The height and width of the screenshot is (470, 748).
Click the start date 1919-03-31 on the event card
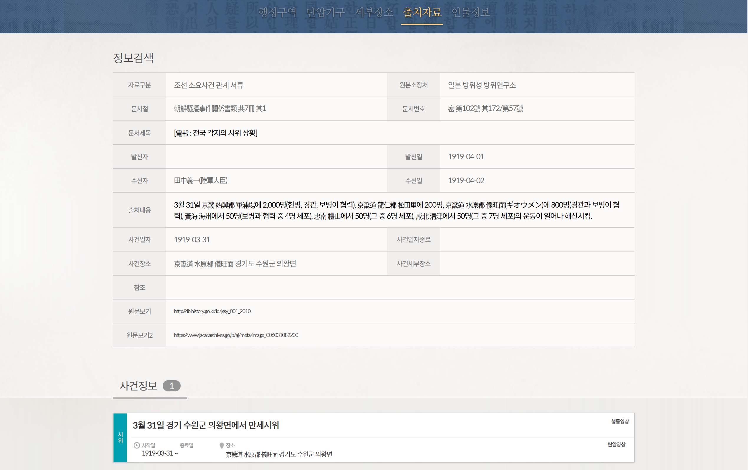pos(157,453)
